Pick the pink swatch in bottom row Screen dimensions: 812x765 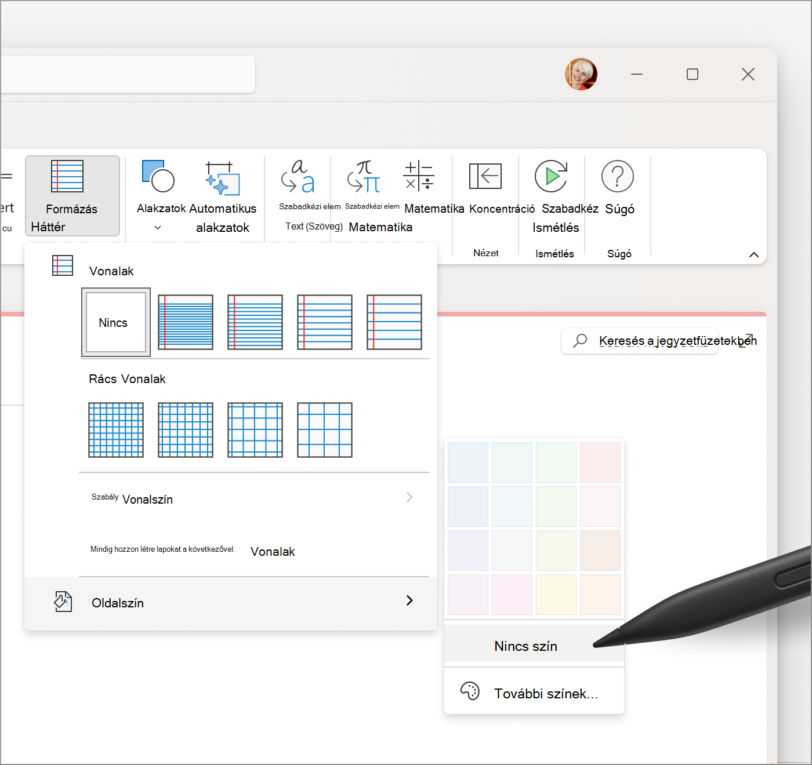[512, 595]
